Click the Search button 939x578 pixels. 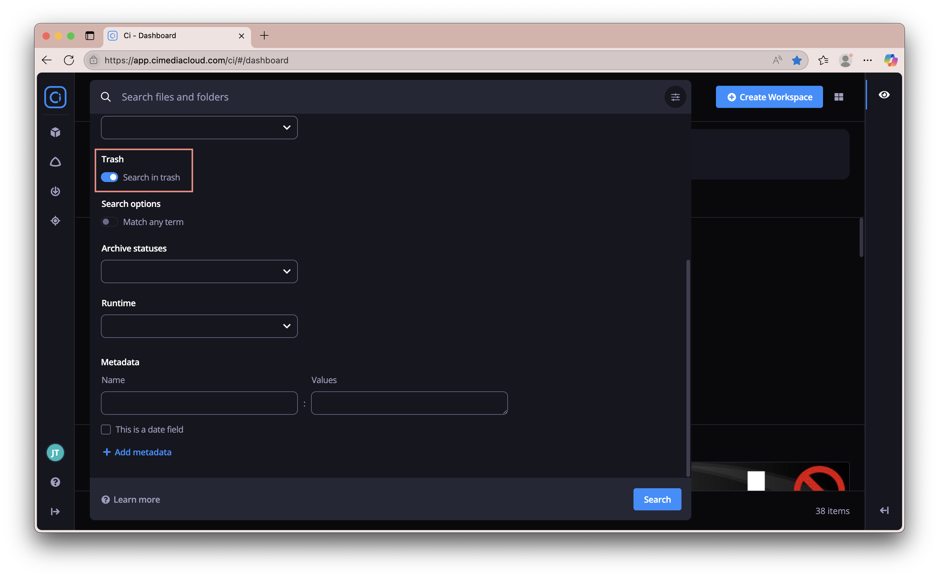coord(657,499)
